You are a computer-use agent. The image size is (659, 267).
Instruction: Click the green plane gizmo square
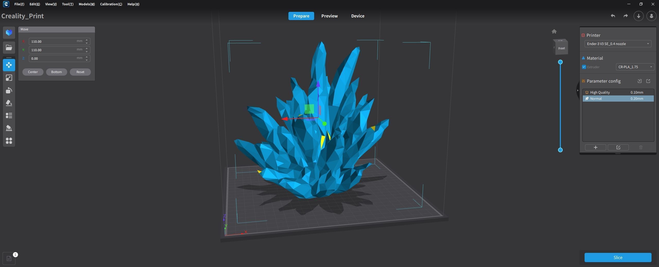(x=309, y=109)
